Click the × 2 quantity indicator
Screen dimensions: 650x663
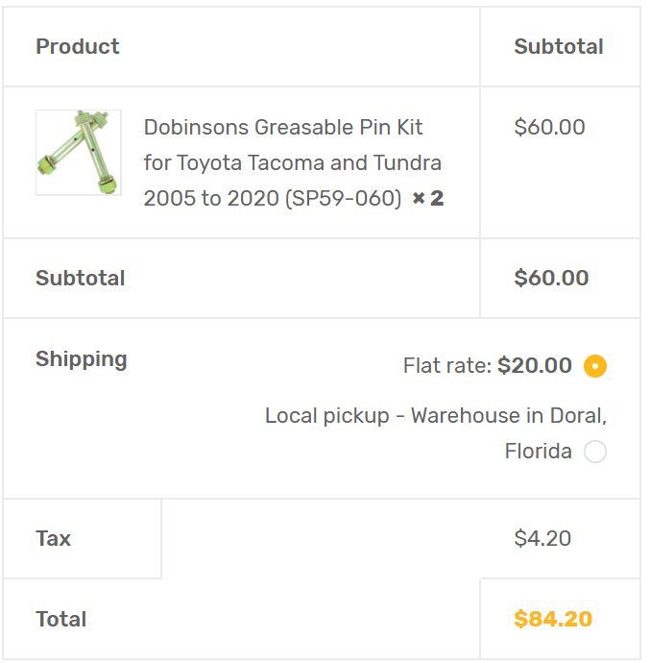[x=428, y=198]
